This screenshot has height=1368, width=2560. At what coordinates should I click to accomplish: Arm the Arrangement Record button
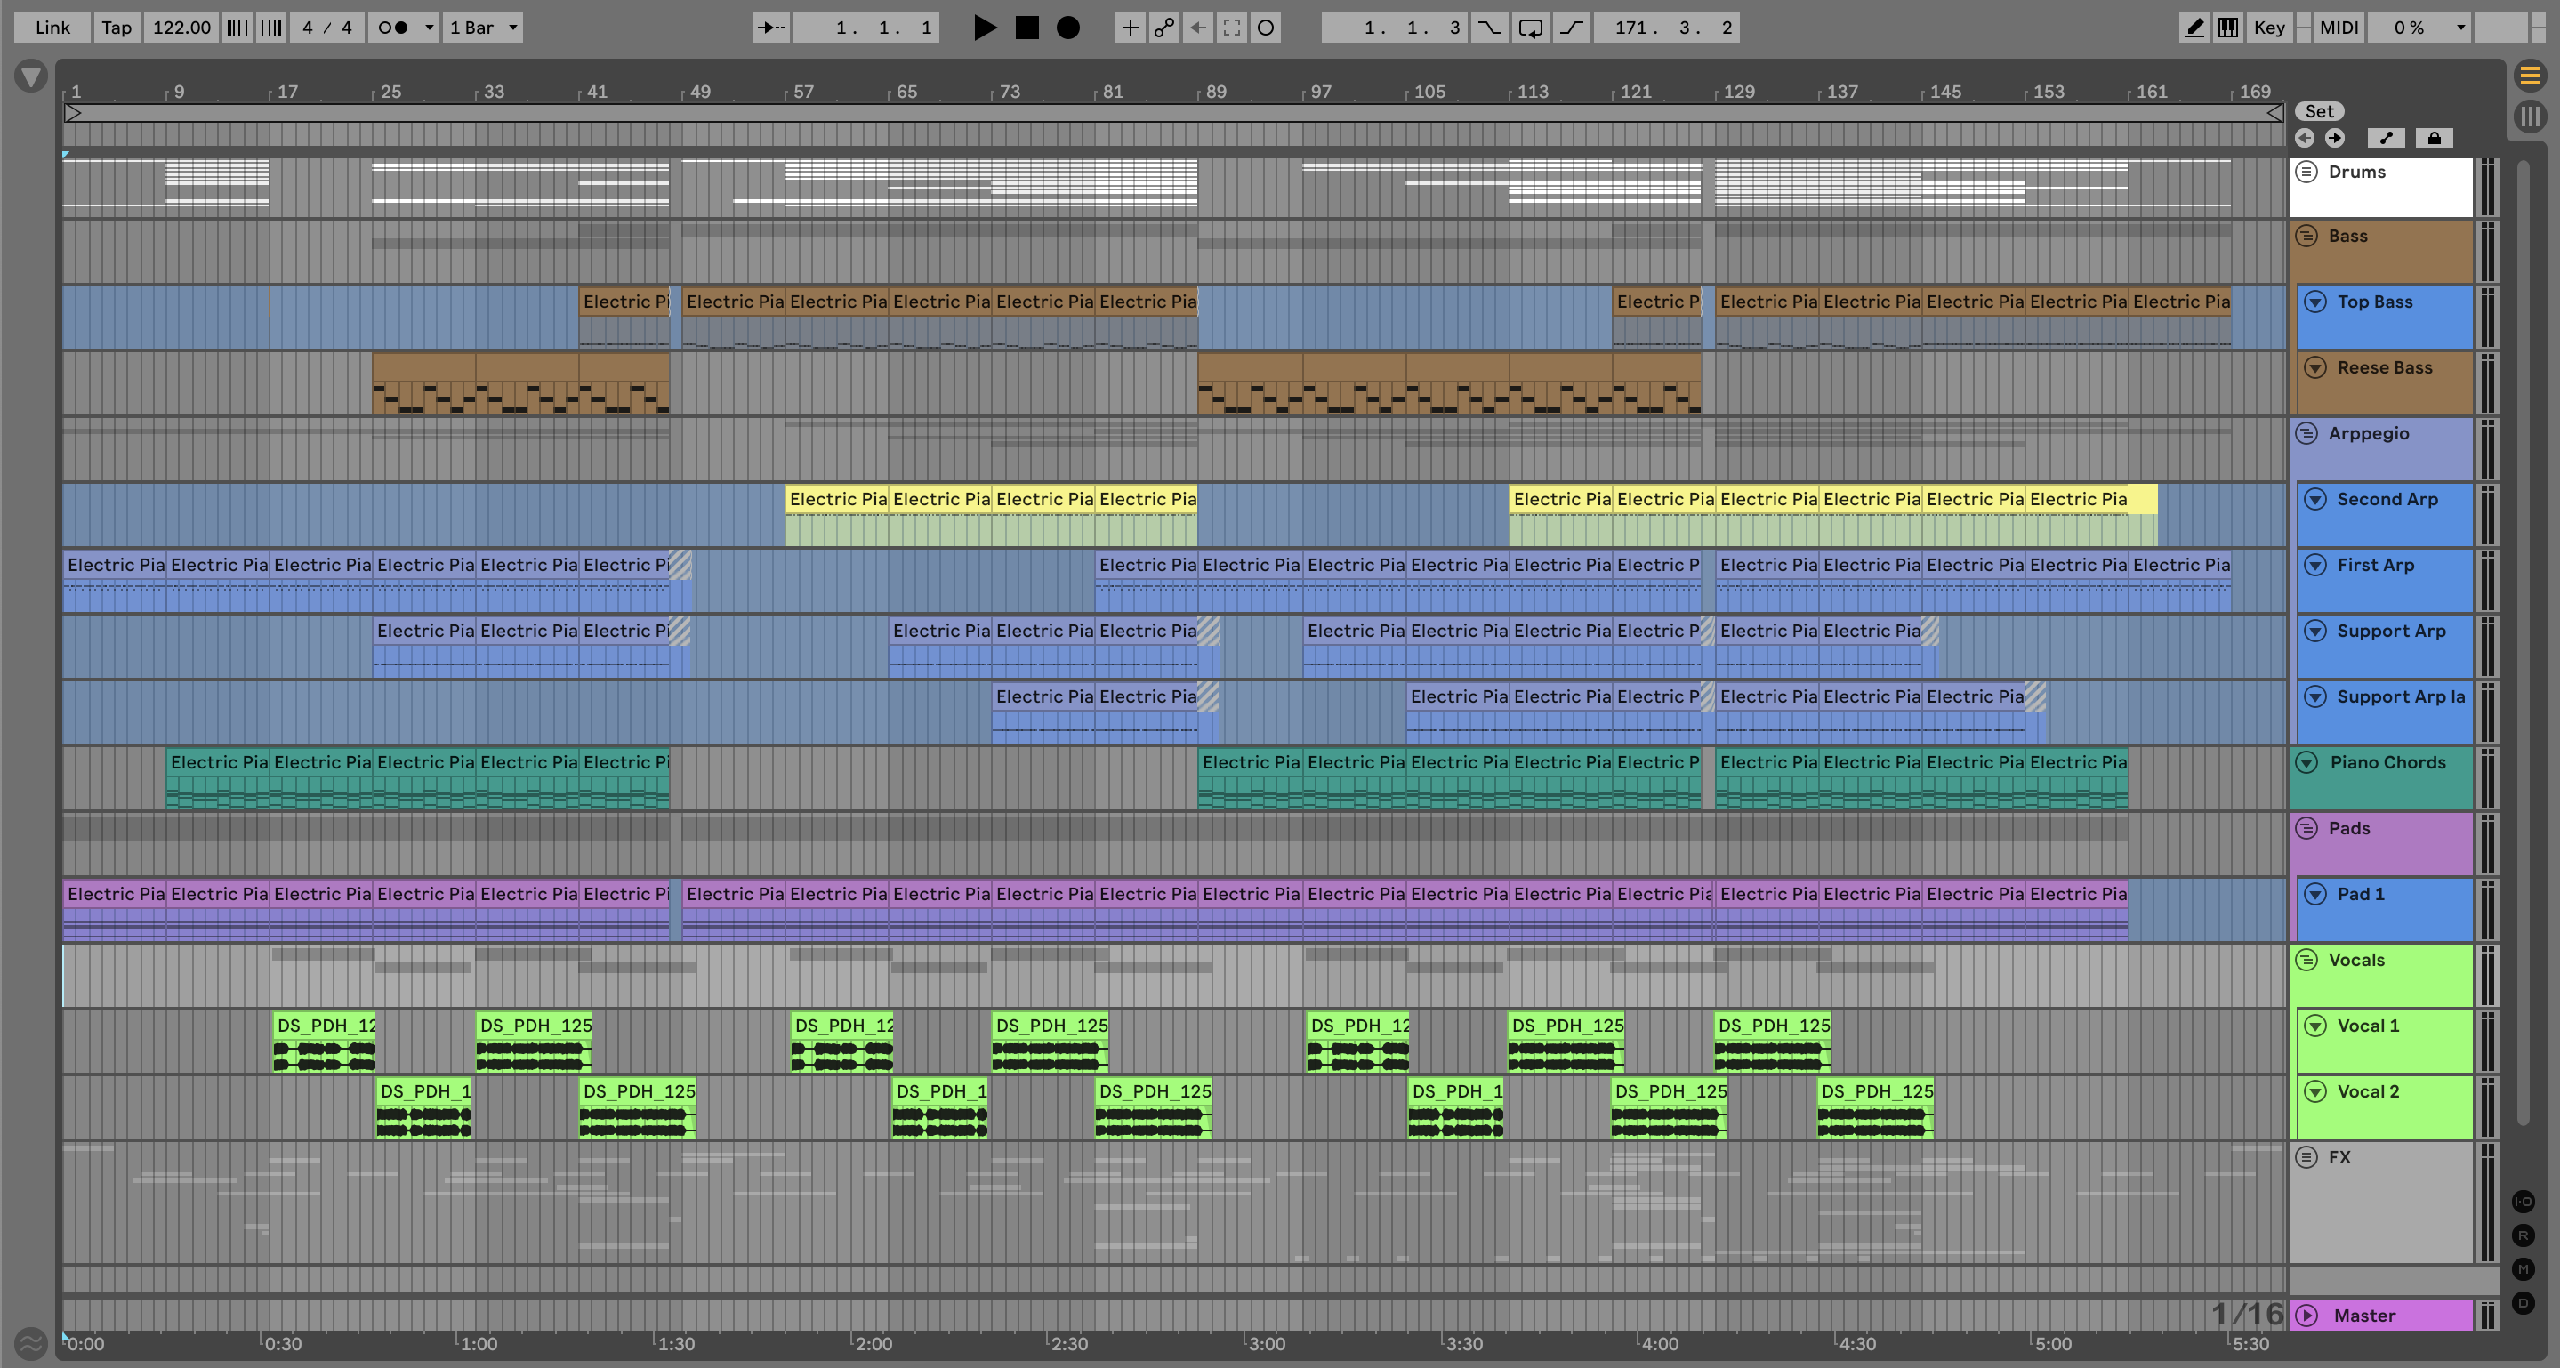pyautogui.click(x=1068, y=28)
